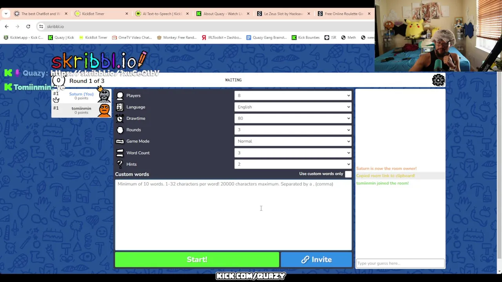The image size is (502, 282).
Task: Open the Quazy | Kick bookmark
Action: click(61, 38)
